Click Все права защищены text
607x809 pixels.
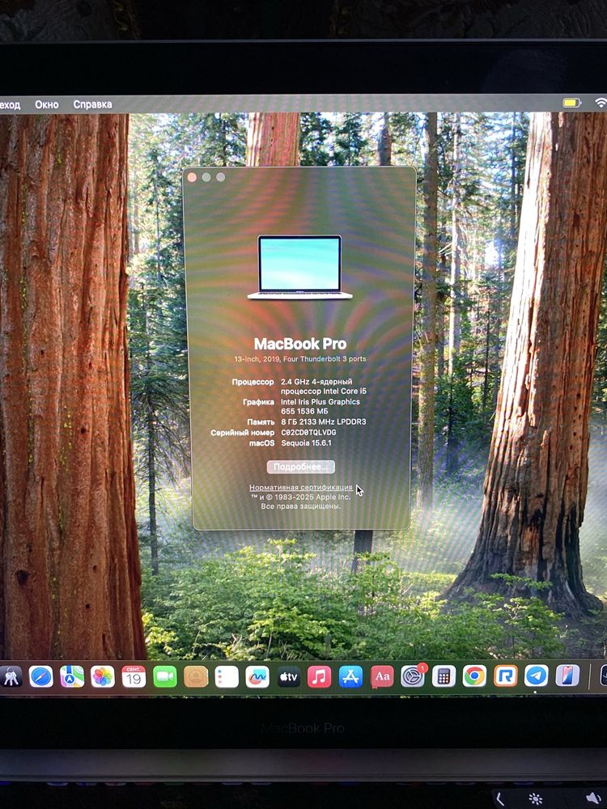301,506
